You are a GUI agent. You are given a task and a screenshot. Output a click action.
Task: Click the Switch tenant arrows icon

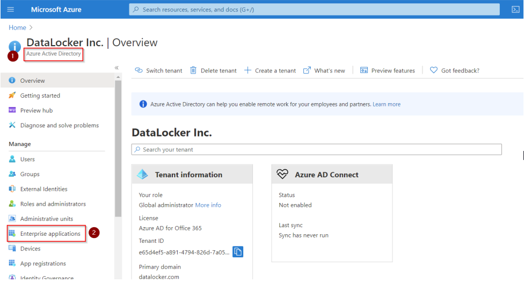(x=139, y=70)
